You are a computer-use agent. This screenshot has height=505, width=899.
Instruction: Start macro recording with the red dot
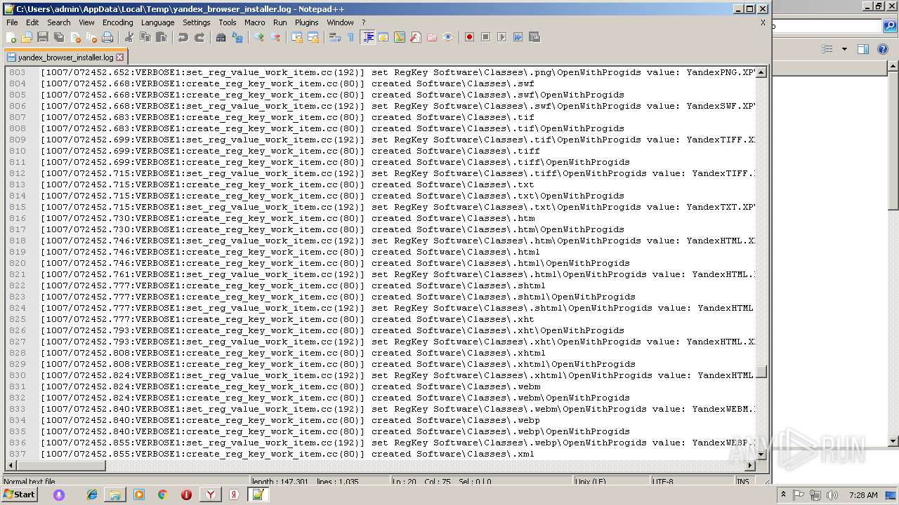[x=469, y=37]
